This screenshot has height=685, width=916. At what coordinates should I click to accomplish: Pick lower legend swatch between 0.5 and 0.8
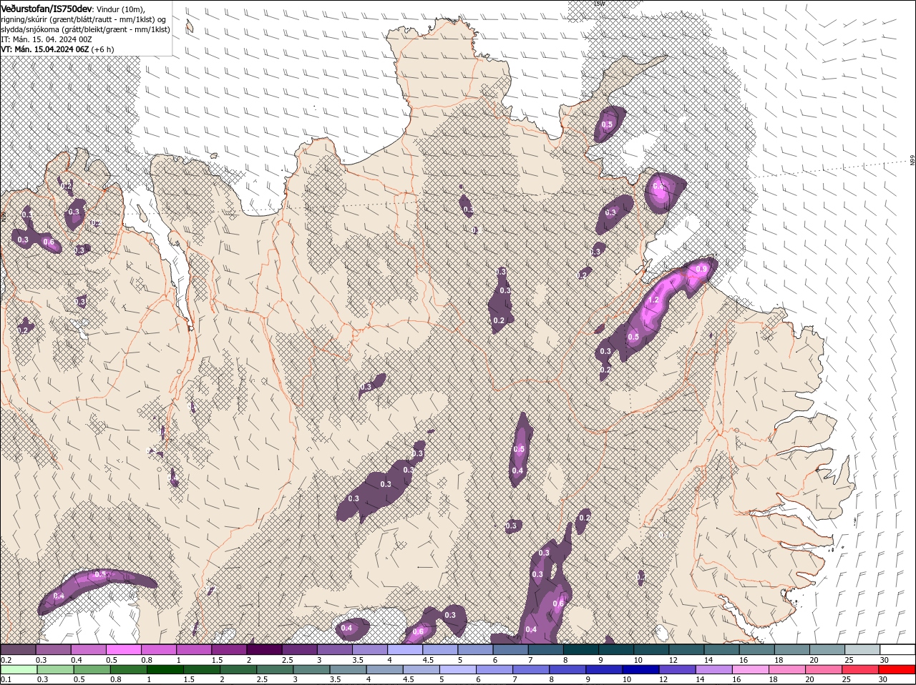[x=92, y=669]
